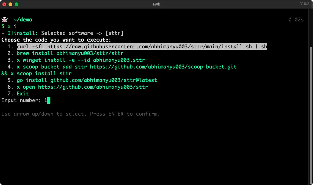313x185 pixels.
Task: Click the 0.02s execution time
Action: tap(296, 20)
